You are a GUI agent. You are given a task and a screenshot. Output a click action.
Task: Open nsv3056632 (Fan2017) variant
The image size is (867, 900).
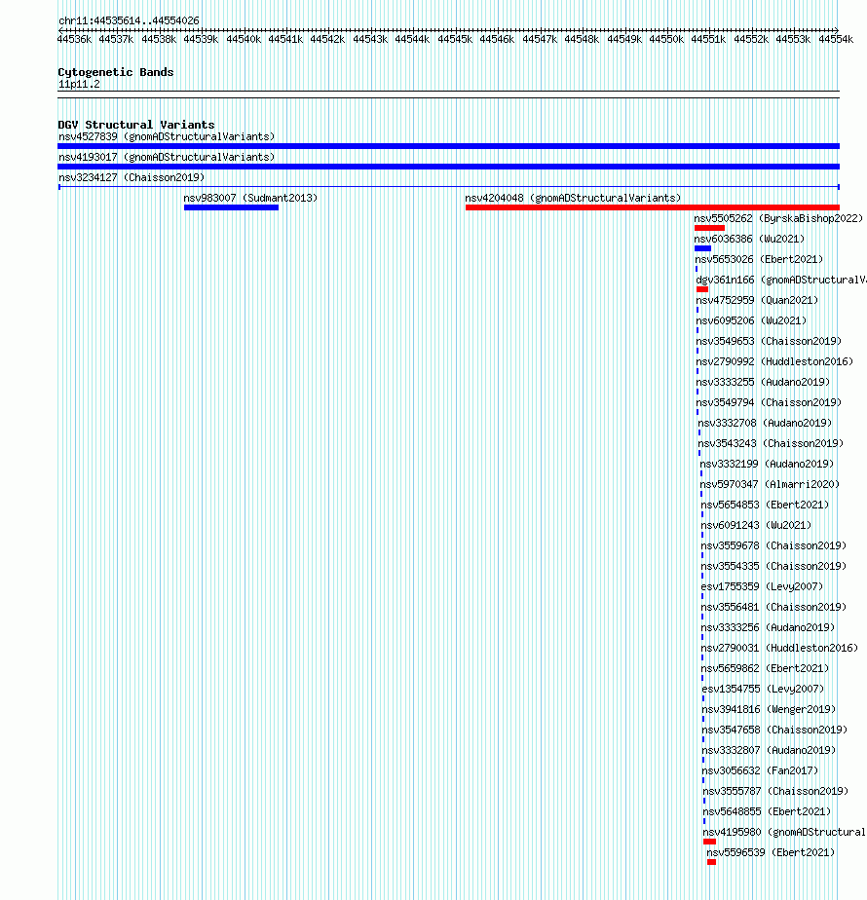click(x=760, y=770)
